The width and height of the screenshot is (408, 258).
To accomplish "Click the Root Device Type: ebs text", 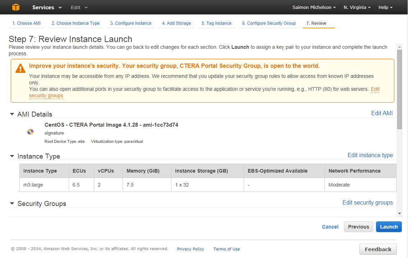I will coord(65,141).
